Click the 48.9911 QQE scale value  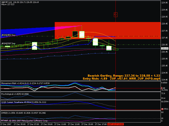point(165,109)
